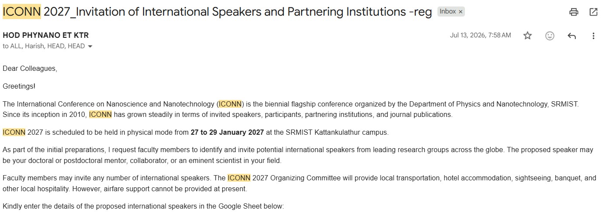Expand recipient details arrow beside HEAD

click(x=90, y=47)
